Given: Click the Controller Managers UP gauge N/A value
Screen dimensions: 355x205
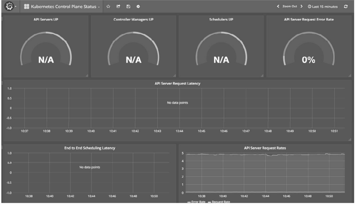Looking at the screenshot, I should [134, 60].
